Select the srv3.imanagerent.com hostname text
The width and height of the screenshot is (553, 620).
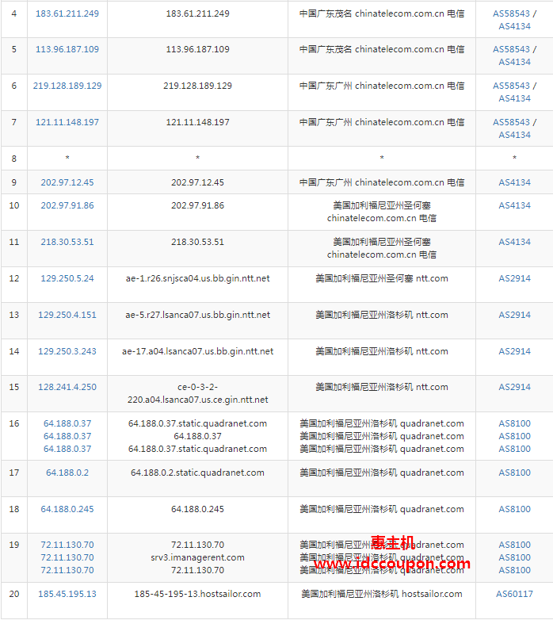click(x=197, y=557)
